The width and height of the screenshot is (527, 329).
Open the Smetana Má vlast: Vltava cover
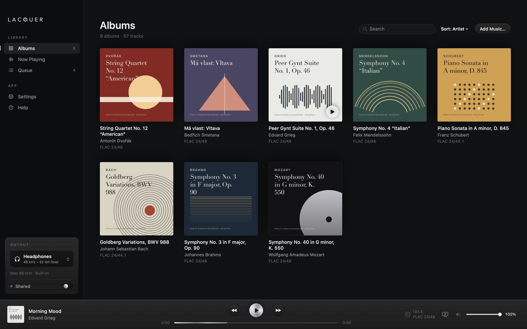click(221, 85)
